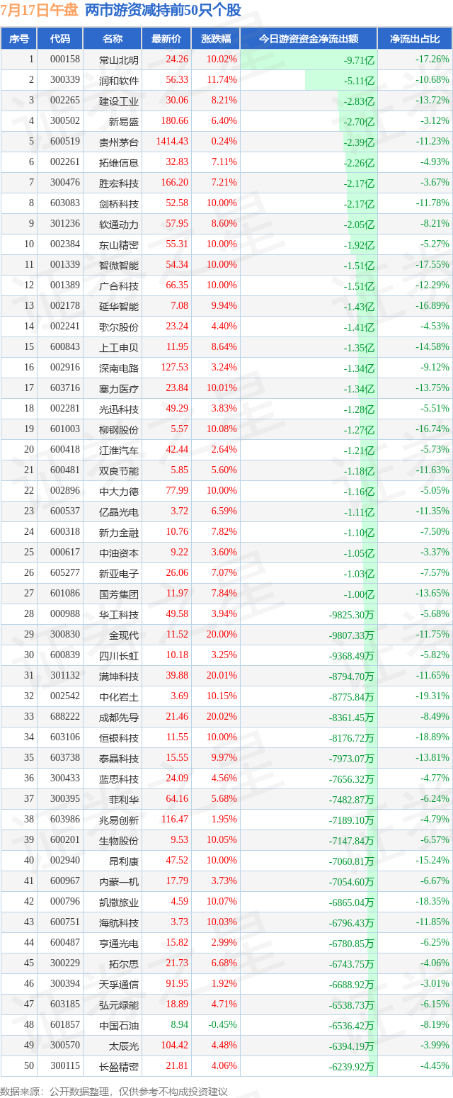Click the 涨跌幅 column header
The height and width of the screenshot is (1098, 453).
(x=215, y=39)
